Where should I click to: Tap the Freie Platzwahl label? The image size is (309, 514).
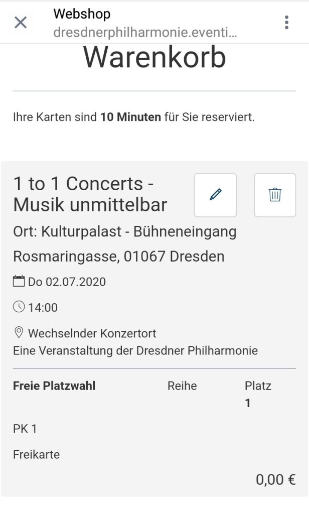click(x=54, y=385)
